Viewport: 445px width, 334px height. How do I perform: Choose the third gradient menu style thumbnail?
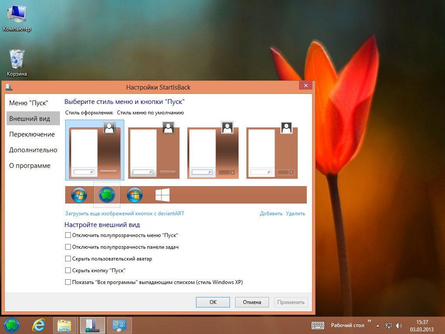click(213, 150)
